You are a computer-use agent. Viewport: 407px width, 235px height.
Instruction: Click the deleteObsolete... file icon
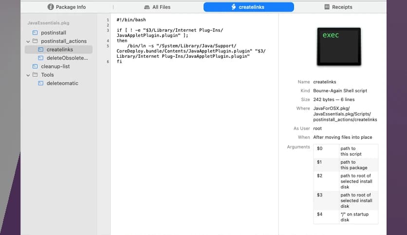pyautogui.click(x=41, y=58)
